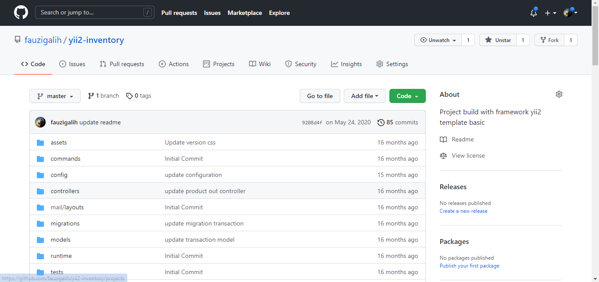Open the Security tab
The width and height of the screenshot is (599, 282).
click(301, 64)
